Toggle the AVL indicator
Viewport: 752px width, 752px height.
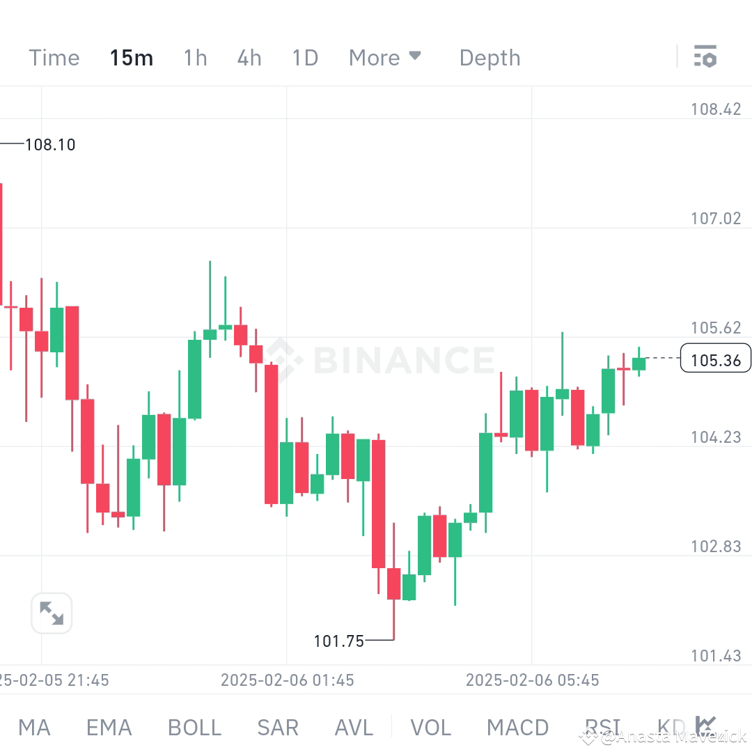coord(353,727)
